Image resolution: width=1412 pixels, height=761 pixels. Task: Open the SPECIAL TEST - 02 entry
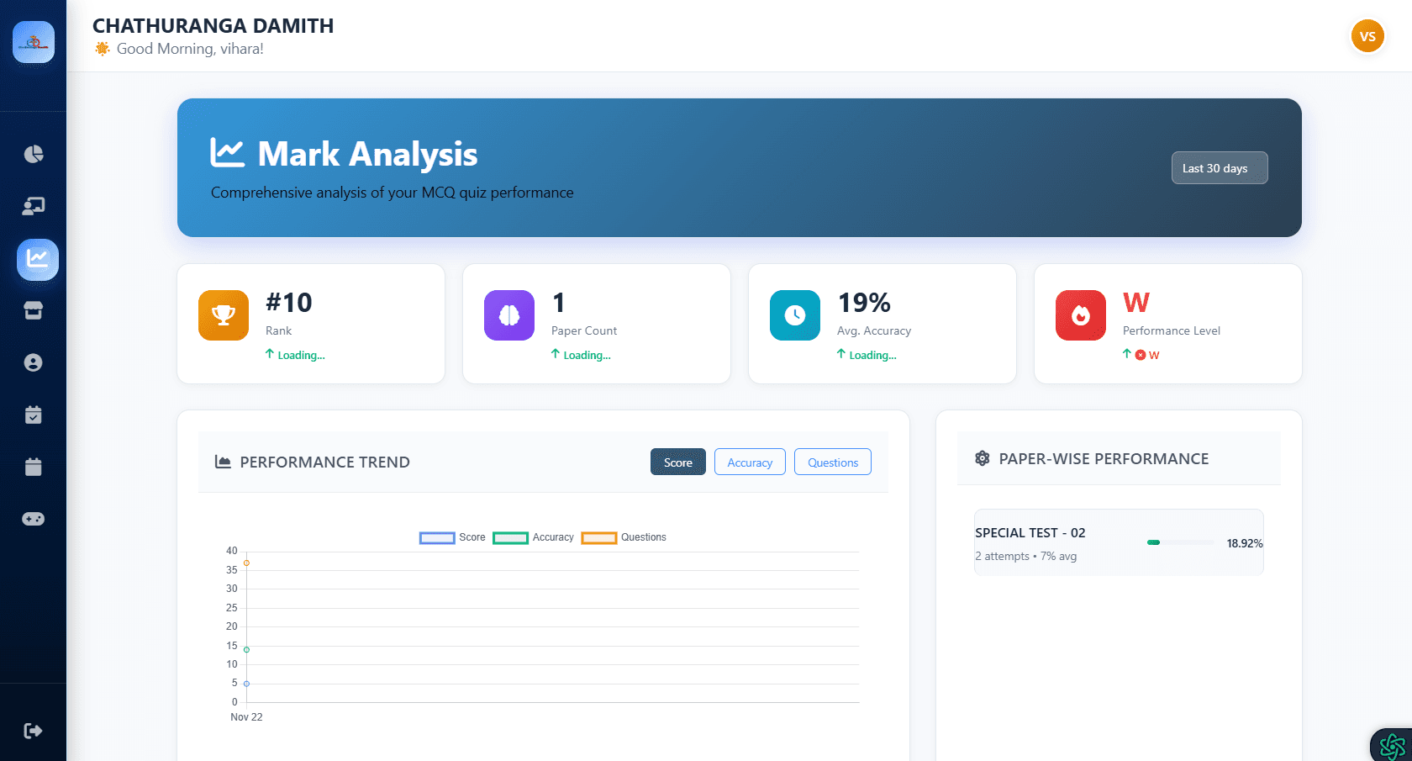(1119, 542)
